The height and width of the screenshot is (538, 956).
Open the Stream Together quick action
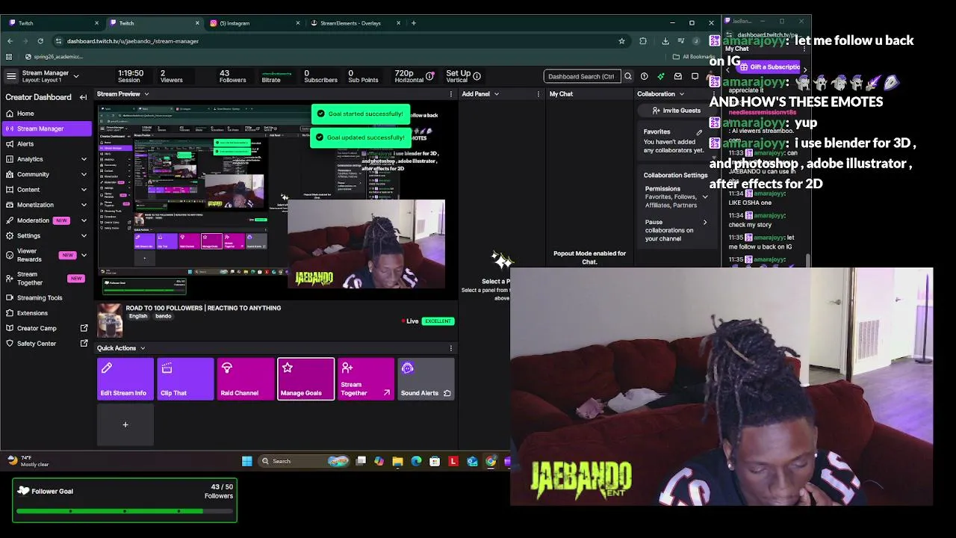pyautogui.click(x=366, y=380)
